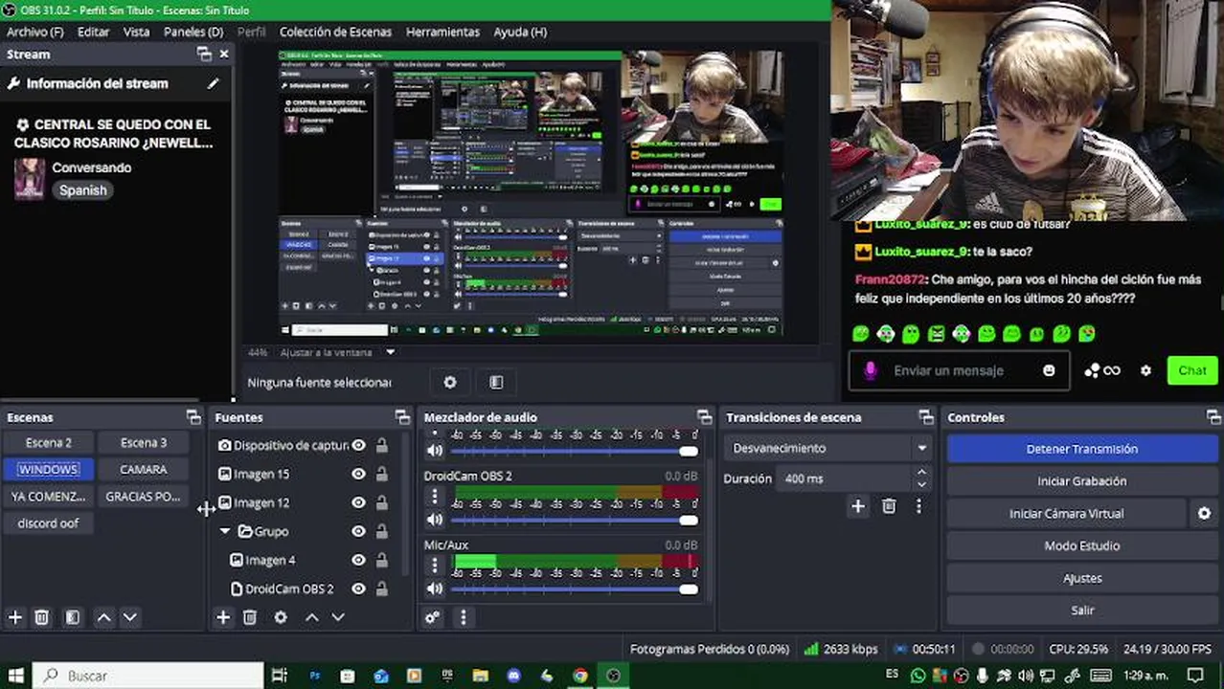The image size is (1224, 689).
Task: Hide the DroidCam OBS 2 source
Action: pyautogui.click(x=358, y=589)
